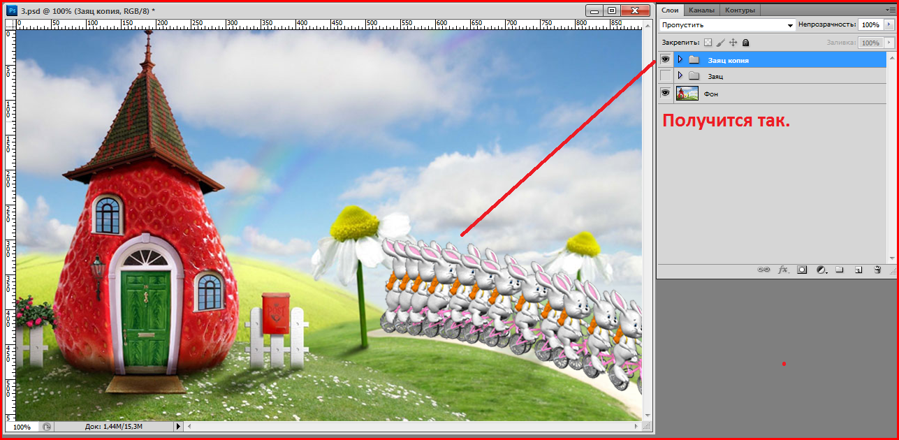899x440 pixels.
Task: Hide the Фон layer
Action: point(666,93)
